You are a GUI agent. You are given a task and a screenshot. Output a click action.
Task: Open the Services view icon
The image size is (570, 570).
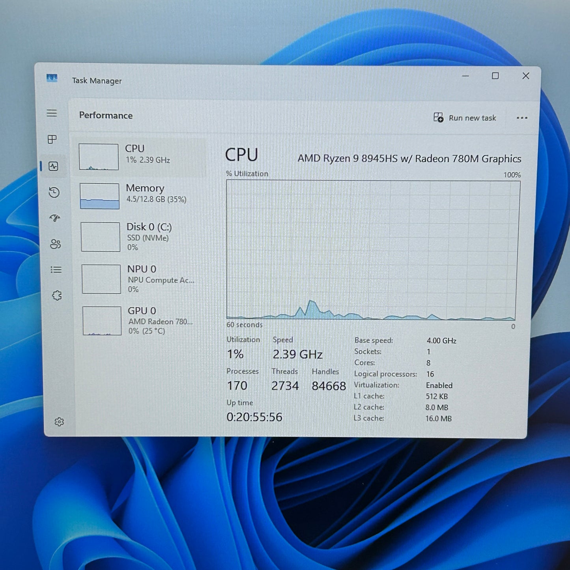click(58, 295)
